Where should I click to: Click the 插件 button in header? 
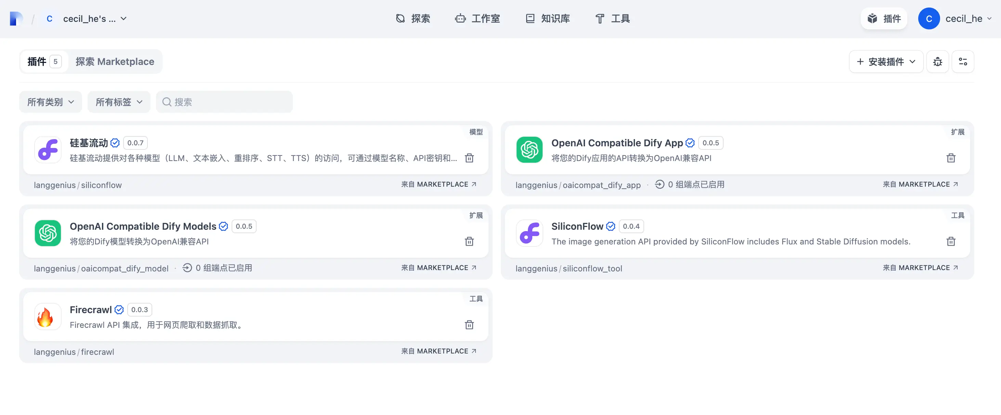point(883,19)
